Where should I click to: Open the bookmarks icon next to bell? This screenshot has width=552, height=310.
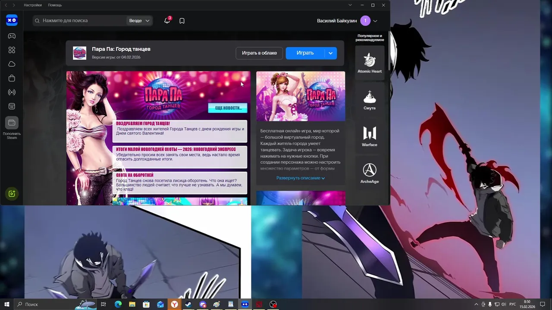click(182, 21)
